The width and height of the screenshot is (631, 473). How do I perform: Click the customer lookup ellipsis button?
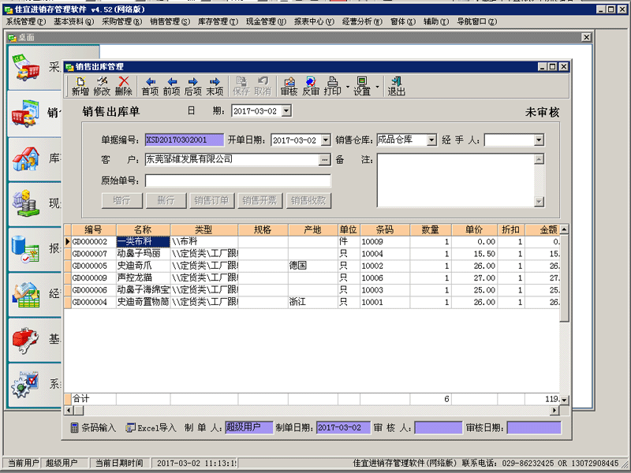[x=324, y=160]
